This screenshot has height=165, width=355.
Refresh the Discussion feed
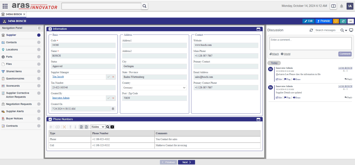point(311,30)
